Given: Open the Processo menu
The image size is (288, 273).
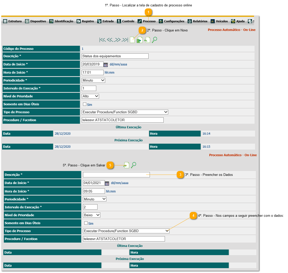Looking at the screenshot, I should click(147, 21).
